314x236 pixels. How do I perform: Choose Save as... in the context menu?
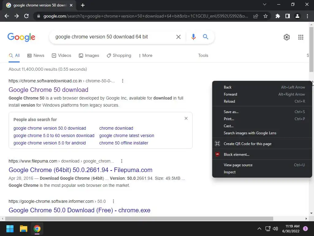coord(262,112)
